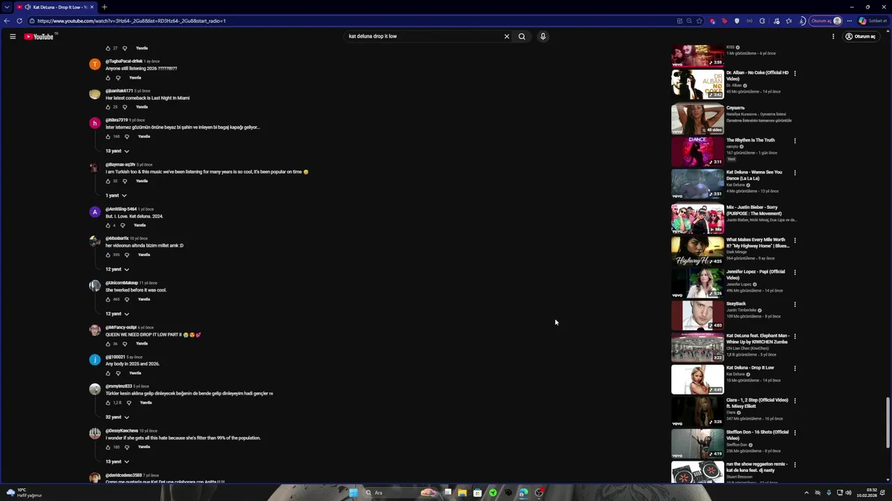
Task: Open the Mix - Justin Bieber Sorry playlist
Action: 754,210
